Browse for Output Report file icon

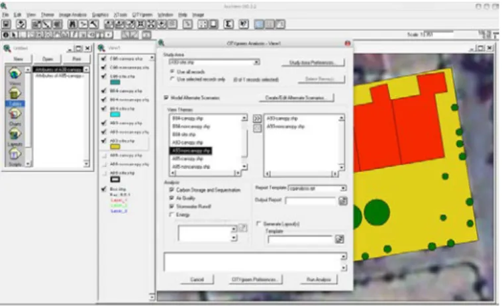click(x=343, y=201)
